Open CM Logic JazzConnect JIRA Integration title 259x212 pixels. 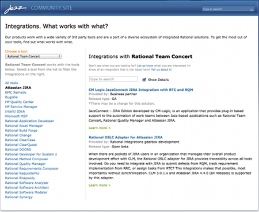coord(140,90)
